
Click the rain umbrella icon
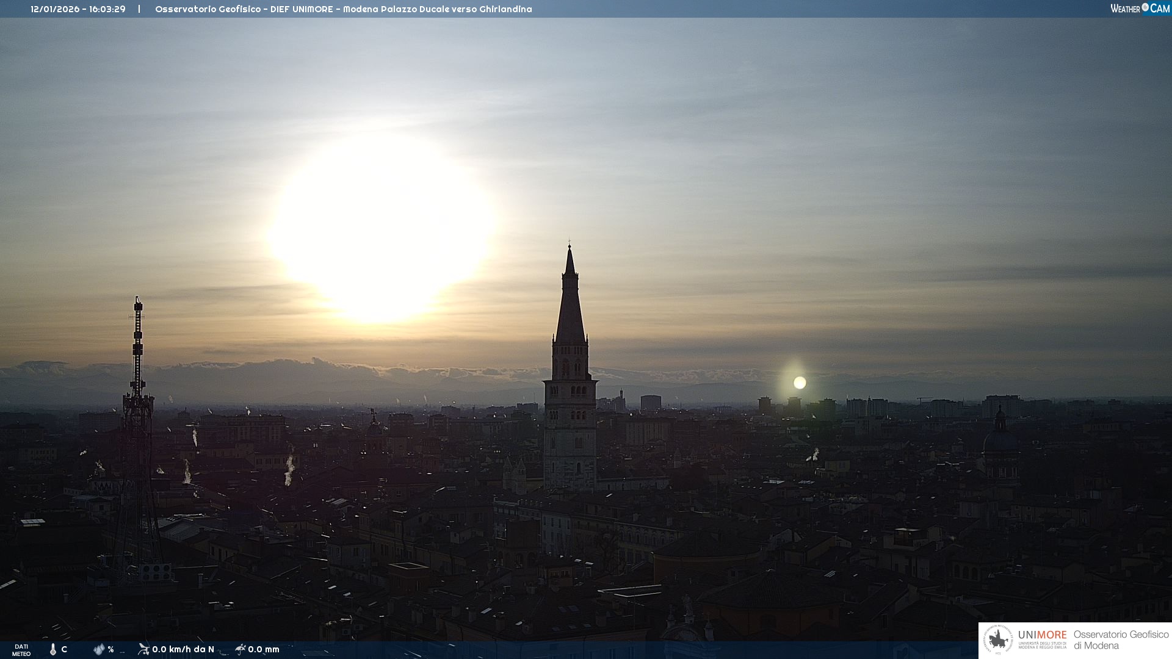(240, 649)
